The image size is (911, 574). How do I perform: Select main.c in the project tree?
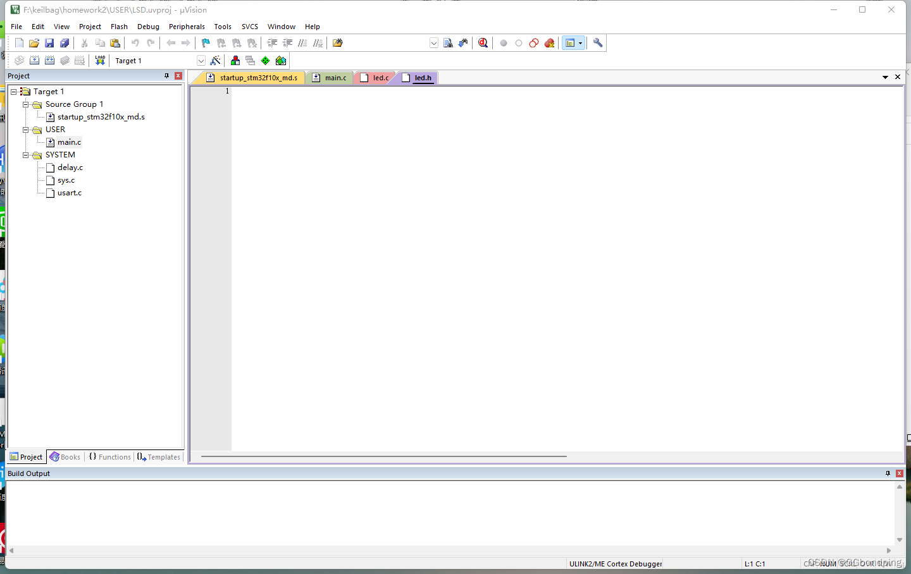[x=69, y=142]
